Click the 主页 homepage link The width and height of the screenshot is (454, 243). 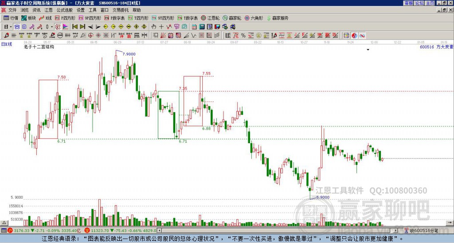click(430, 3)
